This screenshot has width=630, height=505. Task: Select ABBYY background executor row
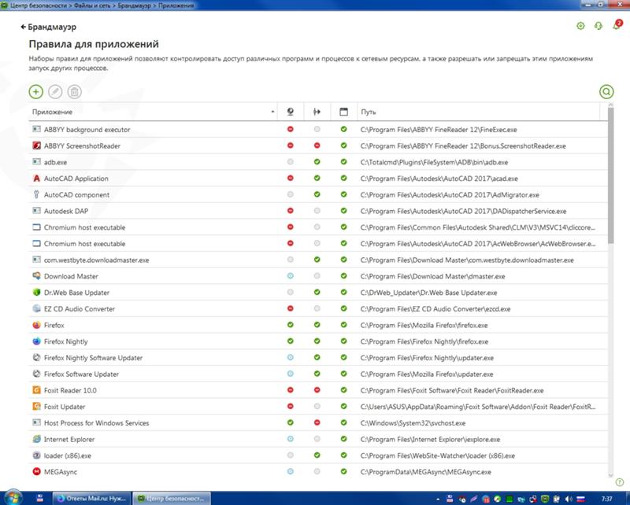tap(318, 130)
